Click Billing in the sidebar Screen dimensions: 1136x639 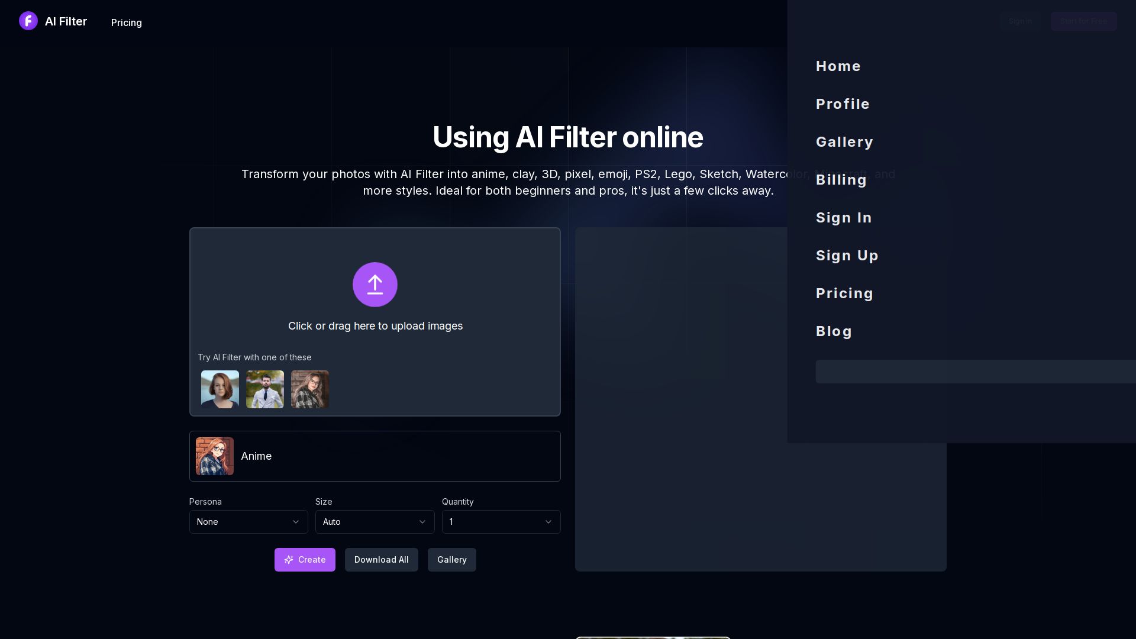(x=841, y=179)
